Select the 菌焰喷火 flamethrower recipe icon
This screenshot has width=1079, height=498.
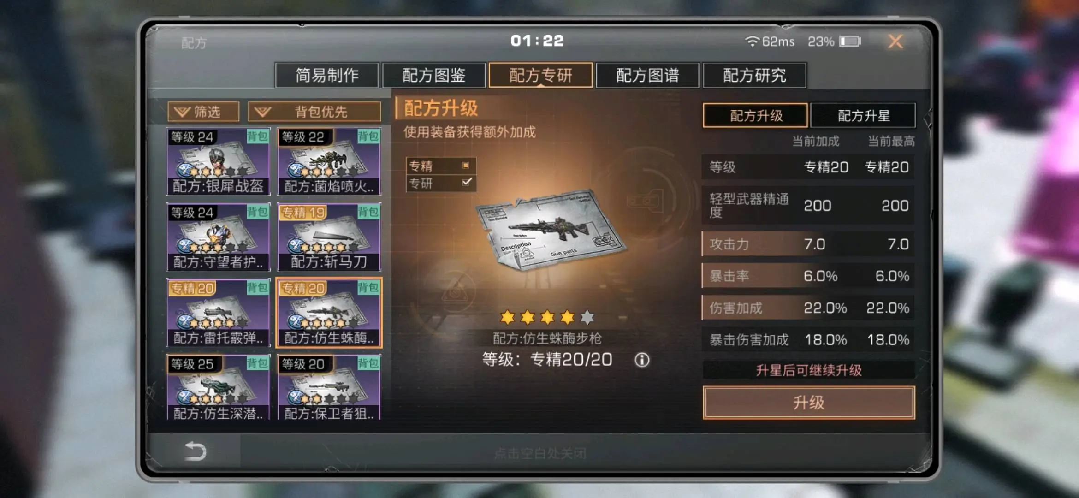point(329,161)
